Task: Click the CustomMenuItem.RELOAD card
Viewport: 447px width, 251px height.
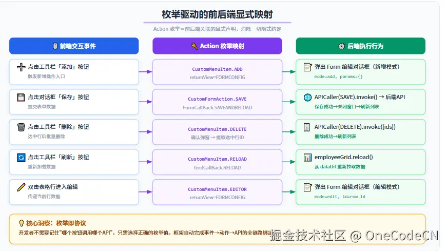Action: click(x=217, y=162)
